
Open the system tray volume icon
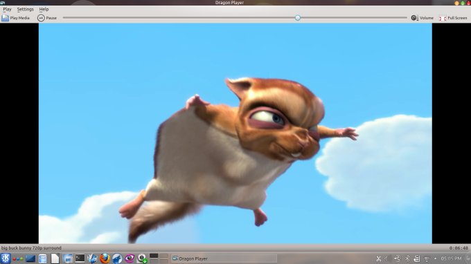click(387, 258)
